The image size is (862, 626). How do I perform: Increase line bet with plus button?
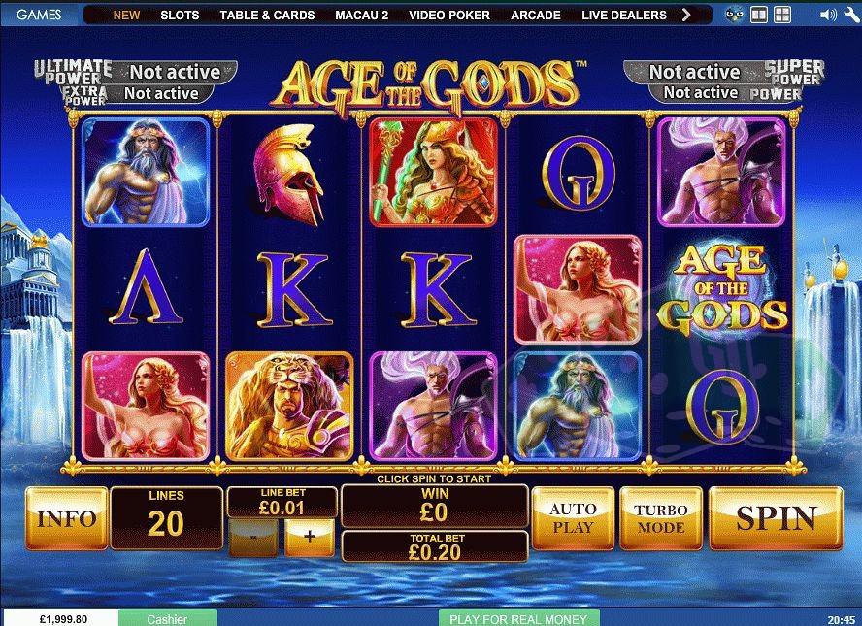310,537
